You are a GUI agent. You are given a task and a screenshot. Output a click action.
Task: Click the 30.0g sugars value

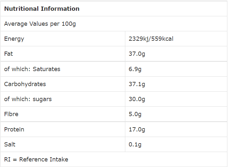coord(137,99)
